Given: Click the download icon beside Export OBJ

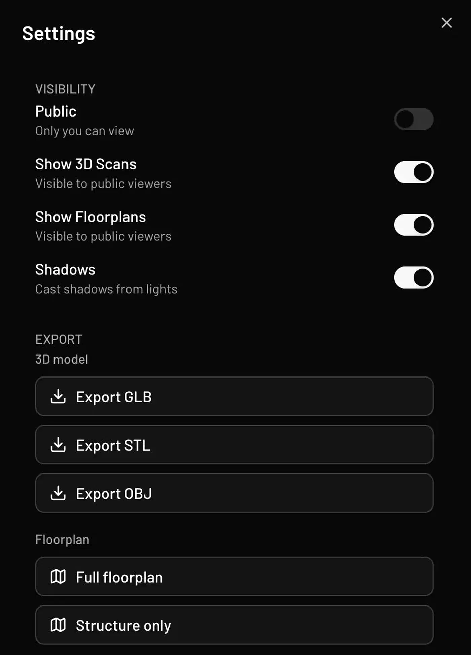Looking at the screenshot, I should 58,493.
